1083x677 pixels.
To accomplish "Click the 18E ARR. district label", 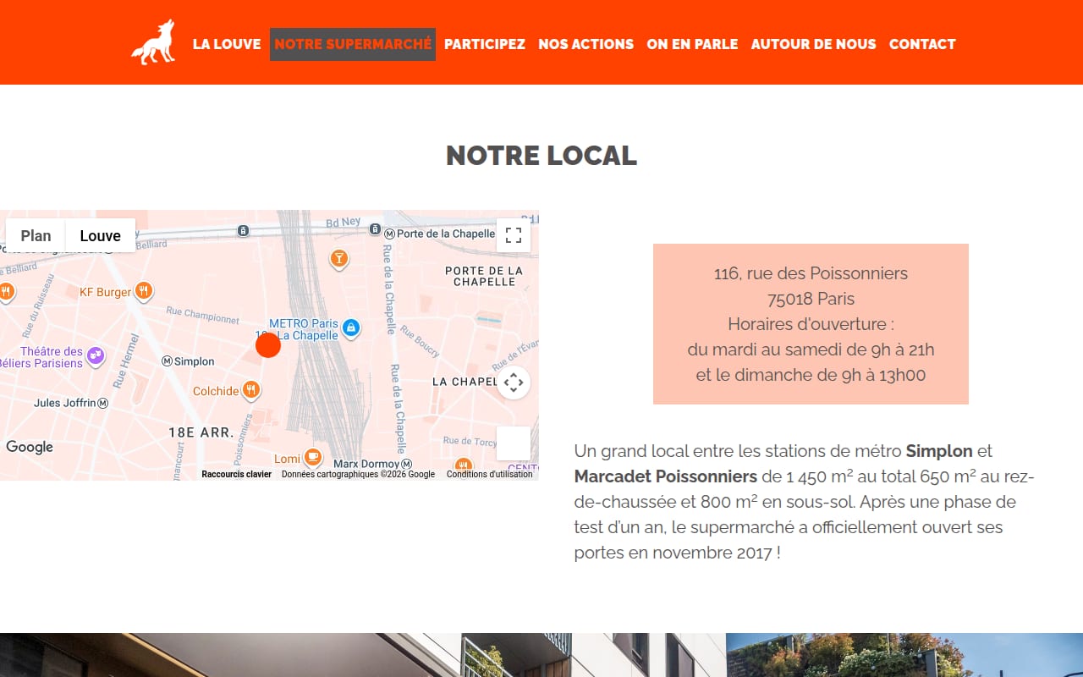I will (x=201, y=432).
